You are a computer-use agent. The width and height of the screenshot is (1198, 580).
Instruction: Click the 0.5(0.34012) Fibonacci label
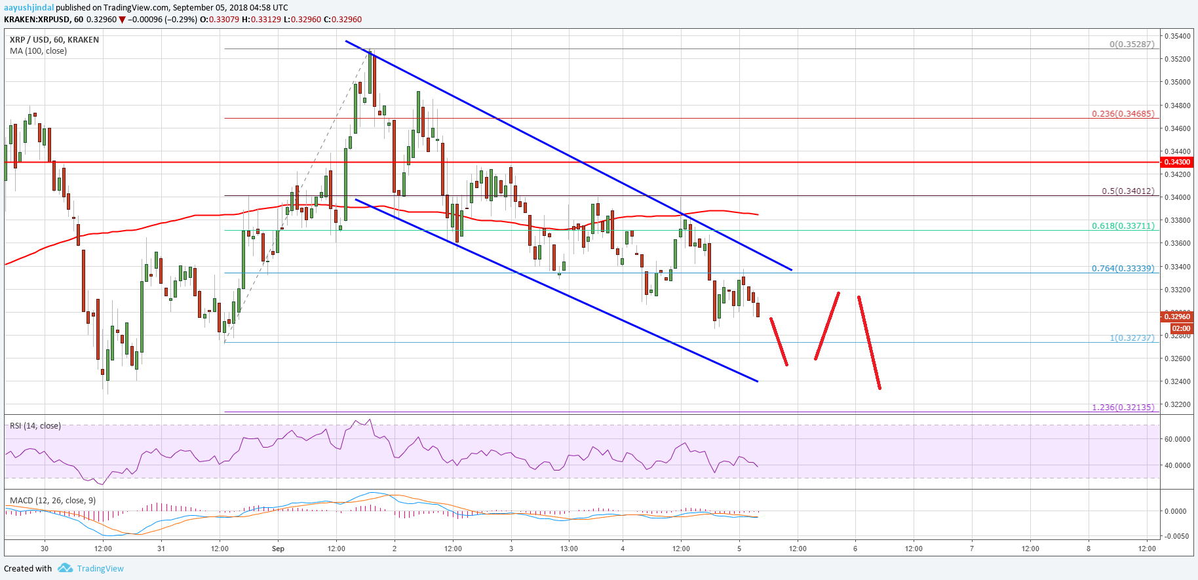pyautogui.click(x=1128, y=191)
